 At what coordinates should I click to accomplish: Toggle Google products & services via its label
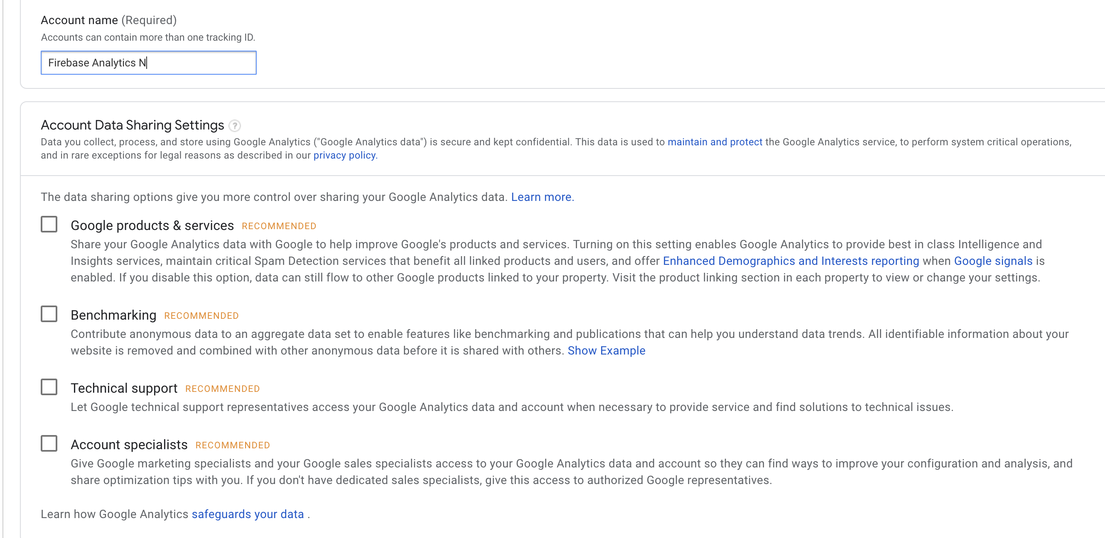coord(152,225)
